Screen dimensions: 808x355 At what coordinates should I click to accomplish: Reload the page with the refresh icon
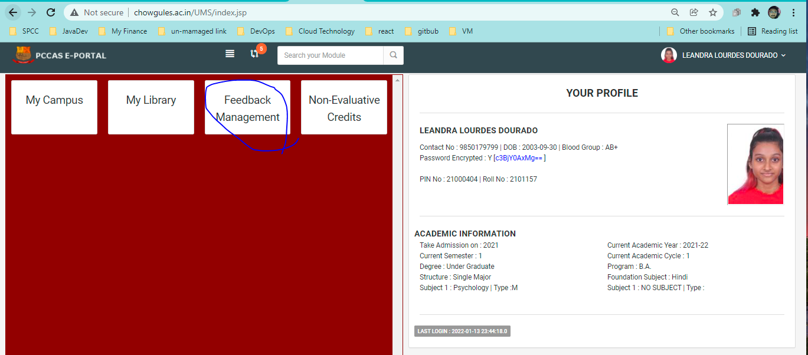(x=51, y=12)
